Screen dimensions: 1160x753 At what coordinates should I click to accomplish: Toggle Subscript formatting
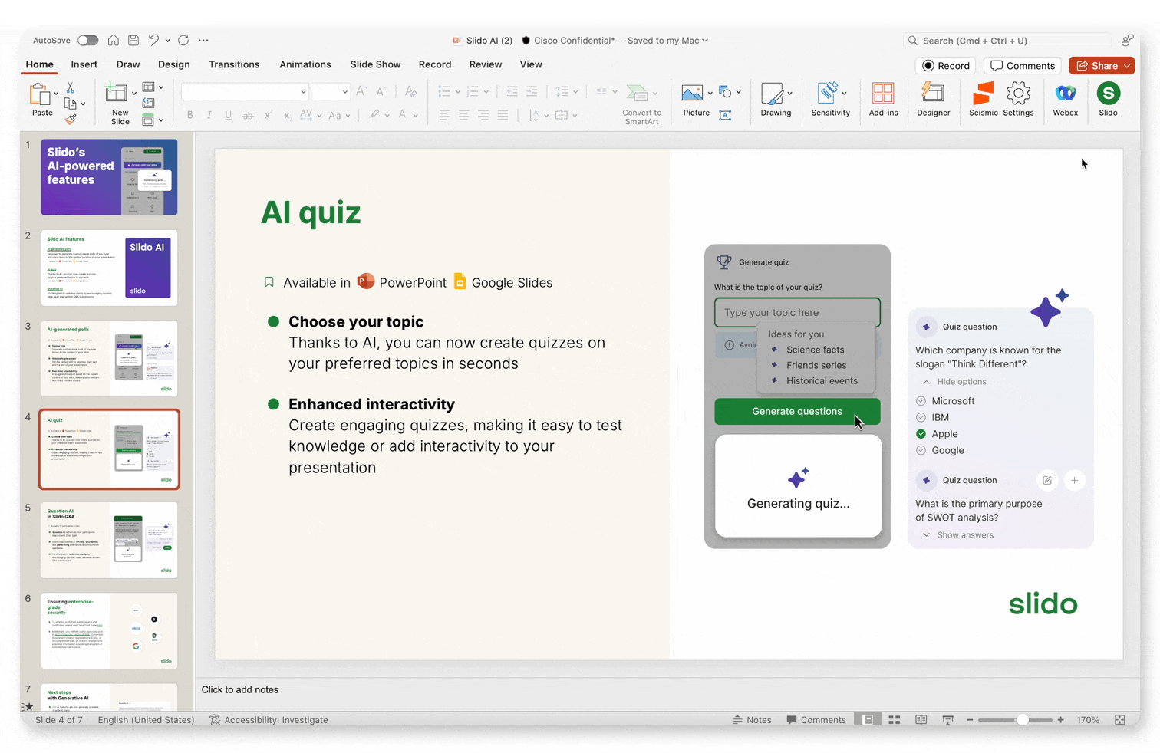click(x=287, y=115)
